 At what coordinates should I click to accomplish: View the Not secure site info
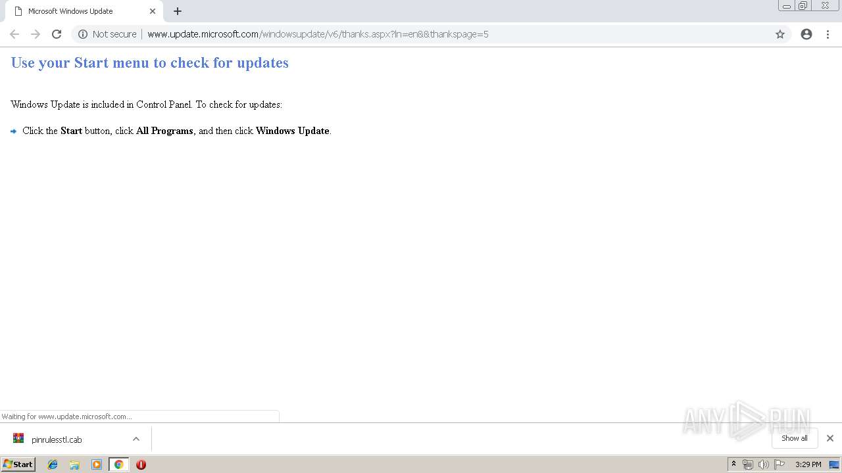[83, 34]
